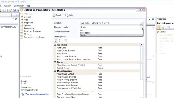Click the View connection properties icon
This screenshot has width=174, height=98.
[x=23, y=94]
